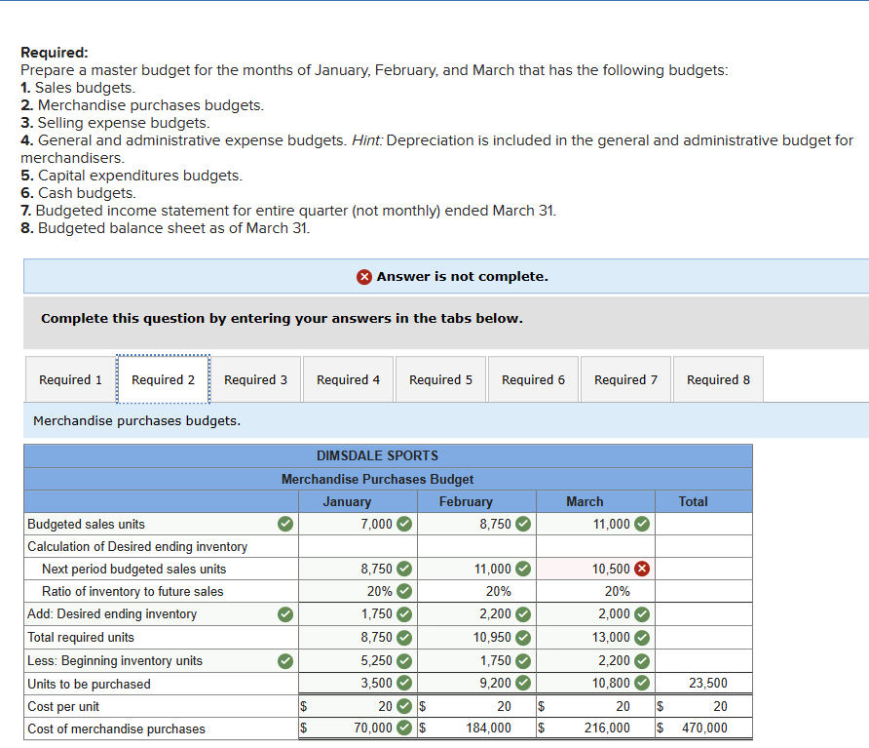Click the green check beside February next period 11,000
This screenshot has width=869, height=748.
[523, 569]
